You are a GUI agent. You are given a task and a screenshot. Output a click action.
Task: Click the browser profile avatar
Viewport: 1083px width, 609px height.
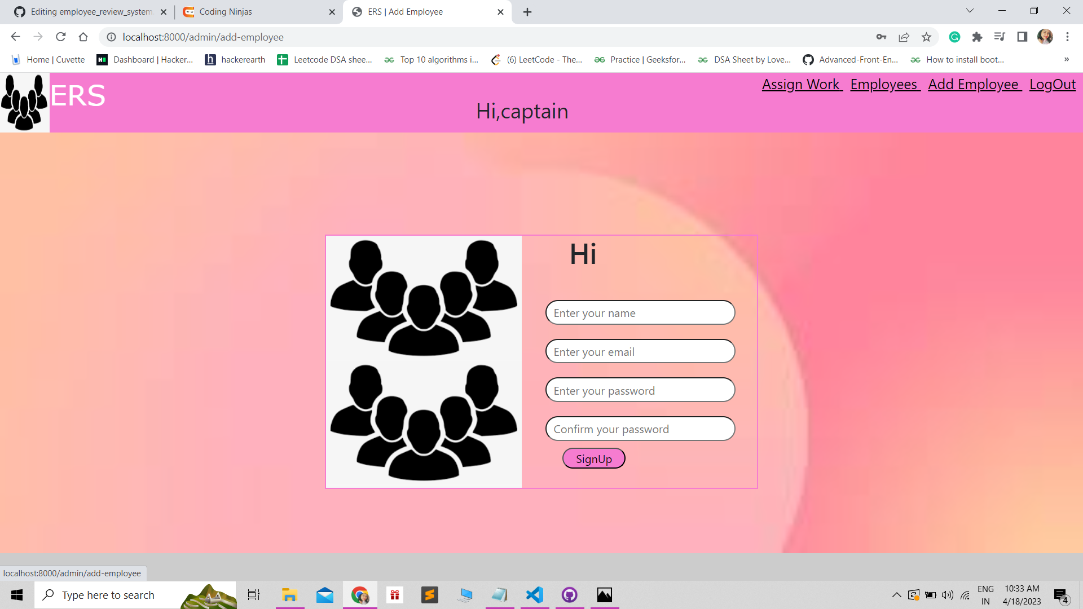(x=1046, y=37)
